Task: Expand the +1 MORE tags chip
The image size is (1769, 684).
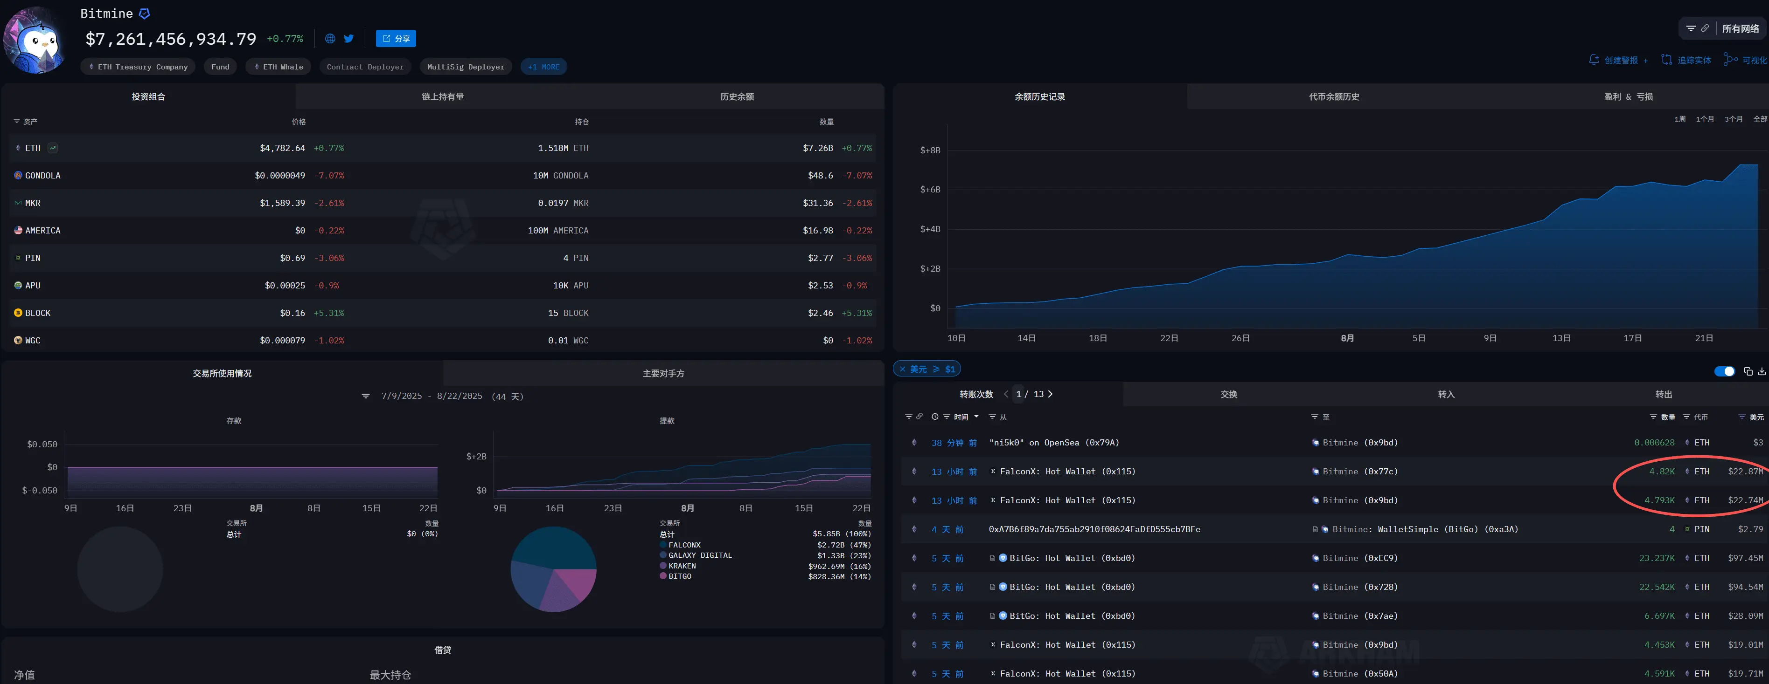Action: [544, 67]
